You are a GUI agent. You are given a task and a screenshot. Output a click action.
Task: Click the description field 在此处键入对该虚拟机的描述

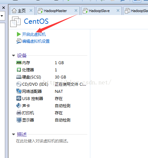click(x=42, y=141)
